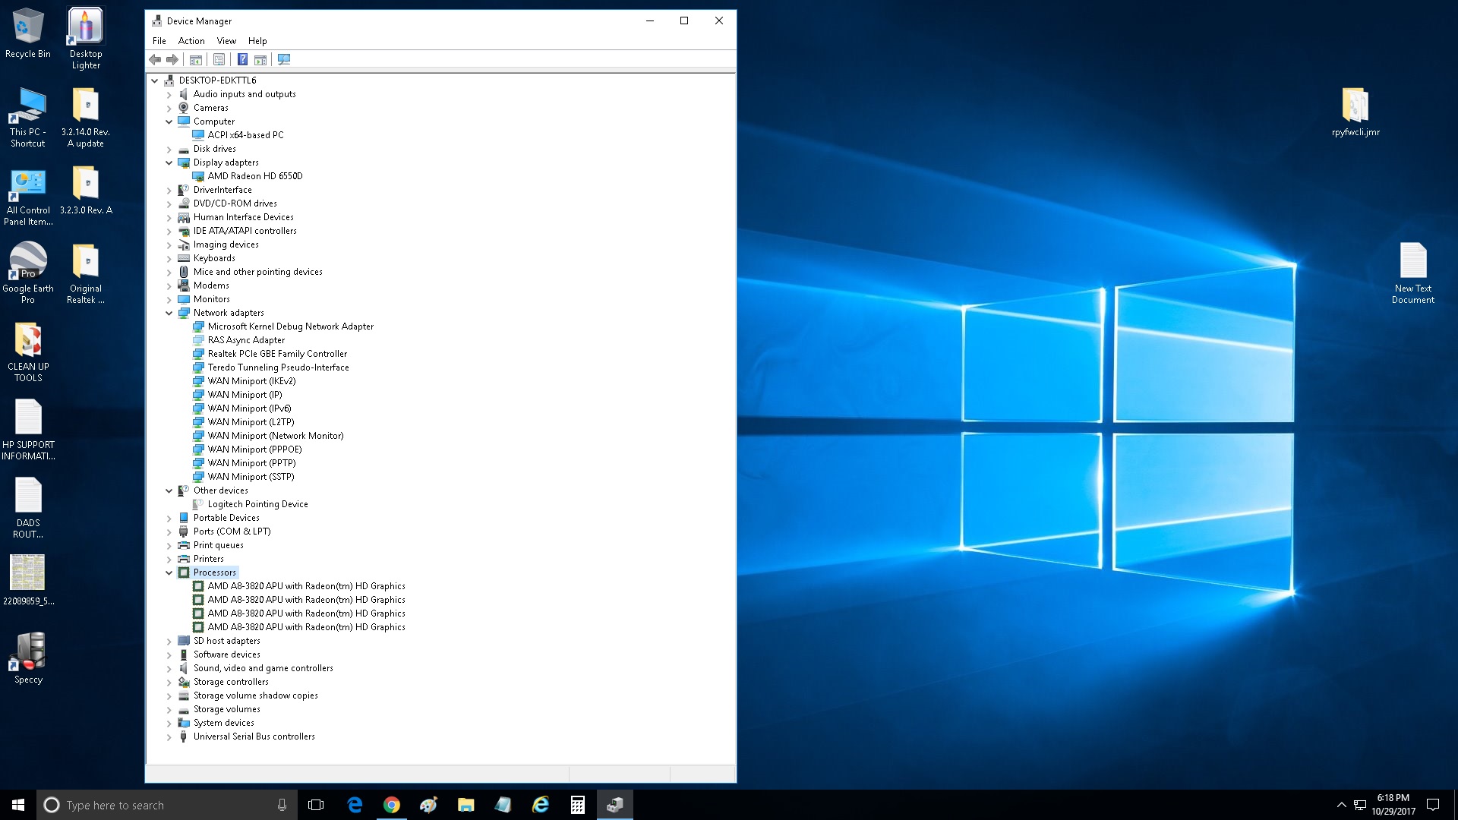Click the Show/Hide Action Pane toolbar icon
Viewport: 1458px width, 820px height.
point(260,59)
